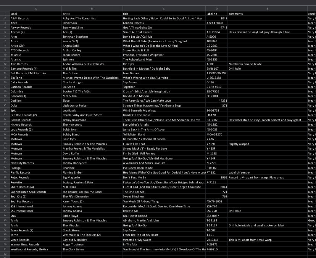Click the 'artist' header cell
Image resolution: width=316 pixels, height=258 pixels.
(x=92, y=14)
